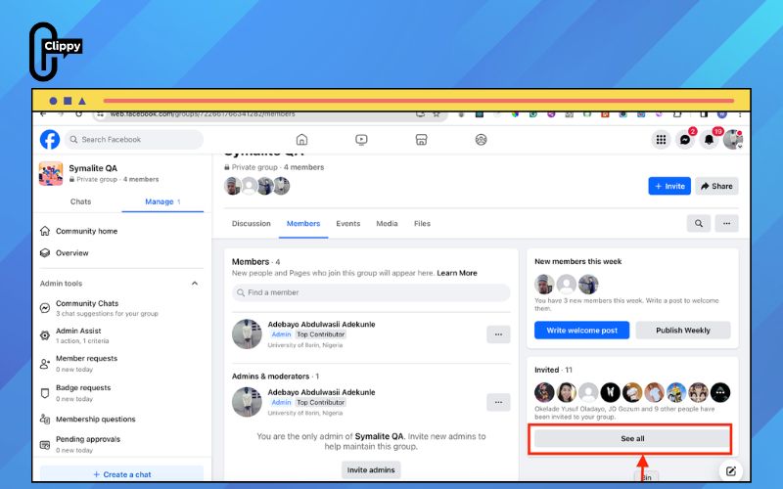Image resolution: width=783 pixels, height=489 pixels.
Task: Open the more options button beside group search
Action: click(x=726, y=224)
